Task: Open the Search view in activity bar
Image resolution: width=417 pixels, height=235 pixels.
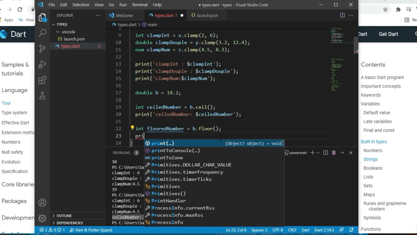Action: tap(42, 33)
